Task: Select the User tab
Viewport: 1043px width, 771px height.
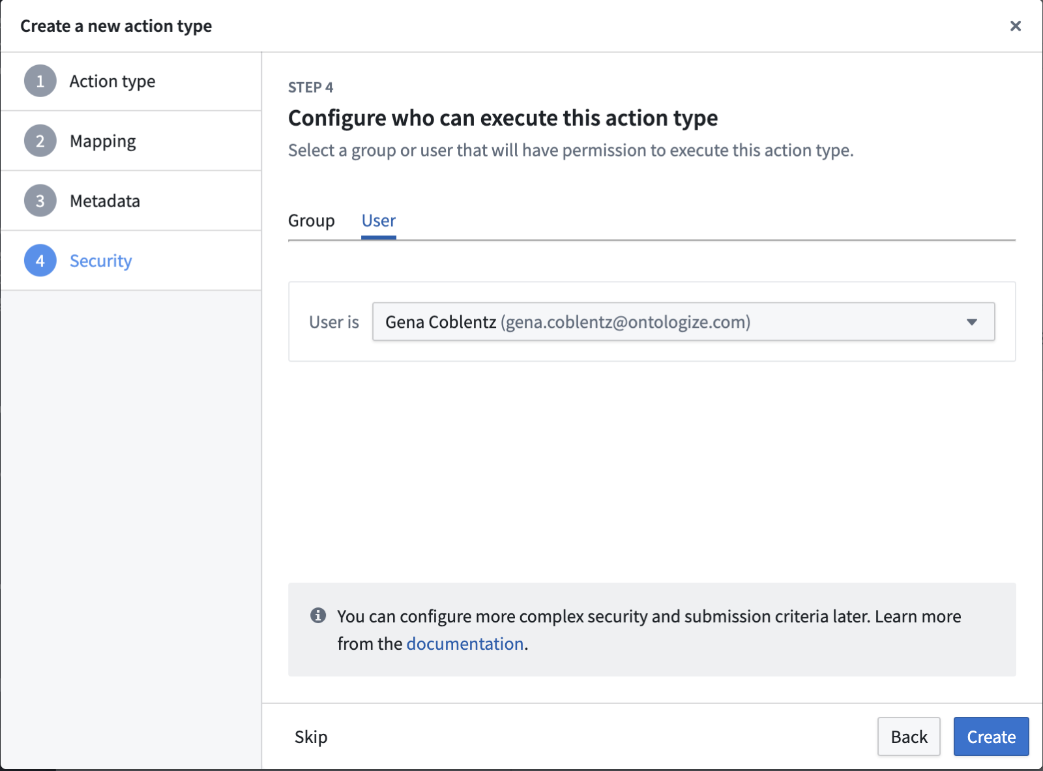Action: click(379, 221)
